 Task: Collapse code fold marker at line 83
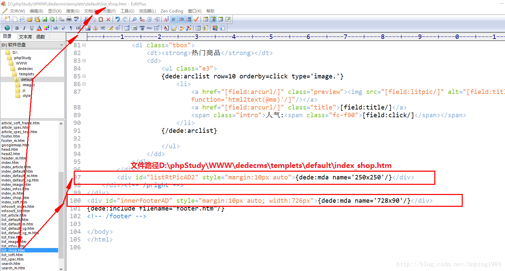(84, 61)
